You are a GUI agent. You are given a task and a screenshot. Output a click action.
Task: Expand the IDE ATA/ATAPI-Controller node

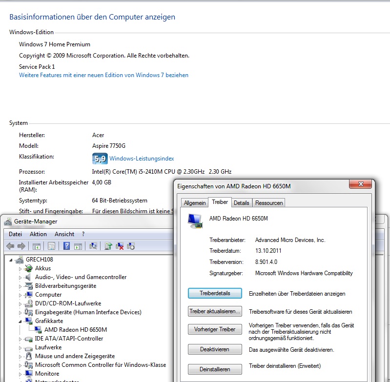point(20,339)
